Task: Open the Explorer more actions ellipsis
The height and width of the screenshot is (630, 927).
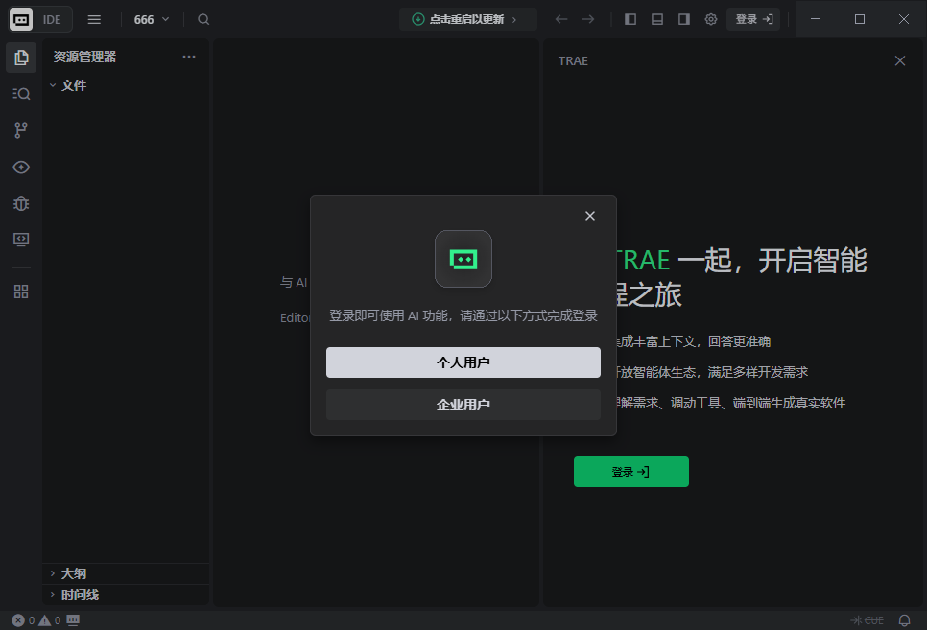Action: pyautogui.click(x=189, y=57)
